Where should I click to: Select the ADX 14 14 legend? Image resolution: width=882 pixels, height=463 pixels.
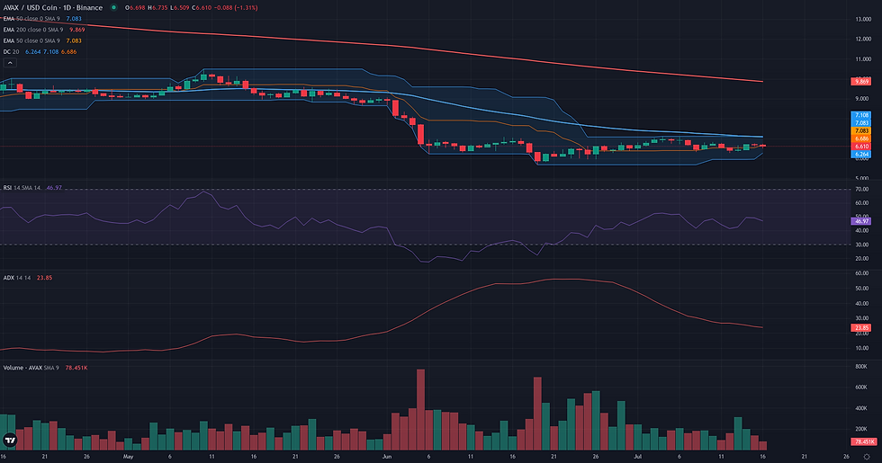(x=28, y=278)
